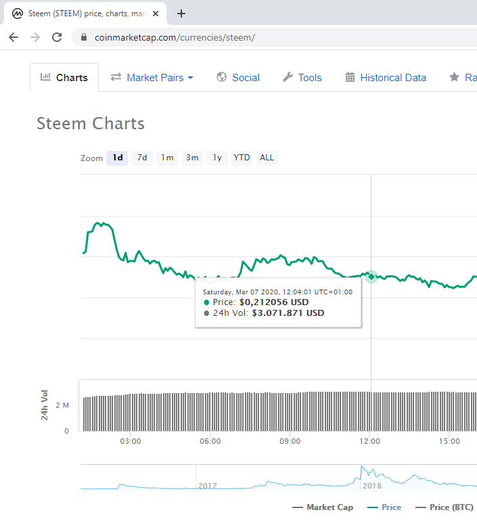Click the browser back arrow
Screen dimensions: 477x525
click(14, 37)
